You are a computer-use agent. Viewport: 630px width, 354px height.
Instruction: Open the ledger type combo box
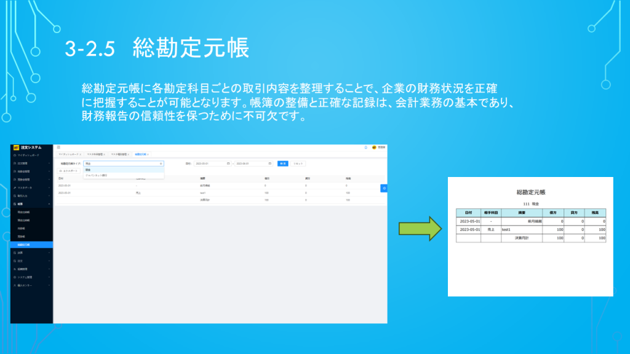(x=123, y=163)
